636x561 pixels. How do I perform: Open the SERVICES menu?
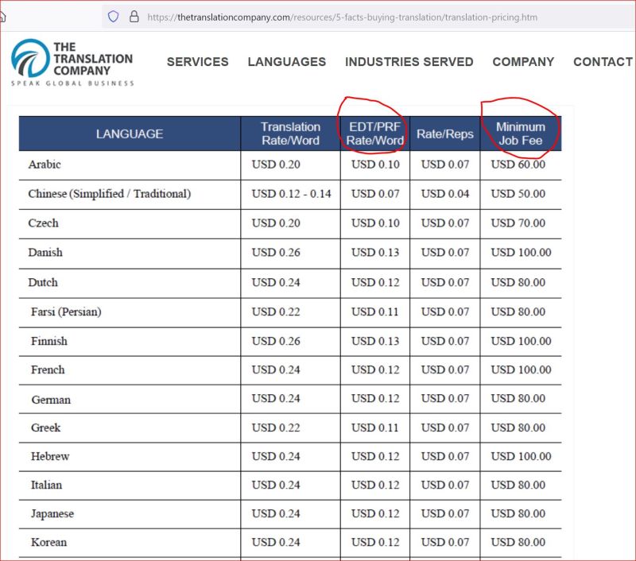[x=197, y=62]
